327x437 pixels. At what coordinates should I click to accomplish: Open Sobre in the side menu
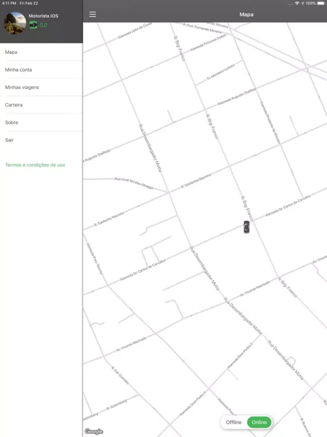pyautogui.click(x=41, y=122)
